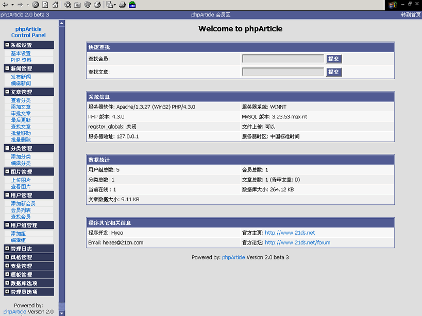Image resolution: width=422 pixels, height=316 pixels.
Task: Open 发布新闻 in the sidebar
Action: click(21, 77)
